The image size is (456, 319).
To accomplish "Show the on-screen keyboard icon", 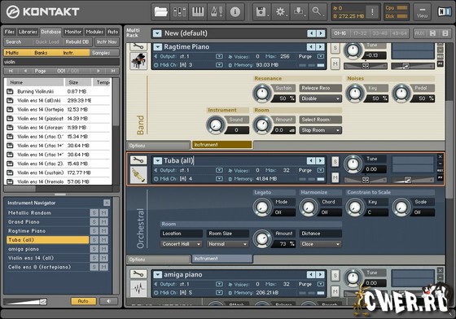I will [x=198, y=12].
